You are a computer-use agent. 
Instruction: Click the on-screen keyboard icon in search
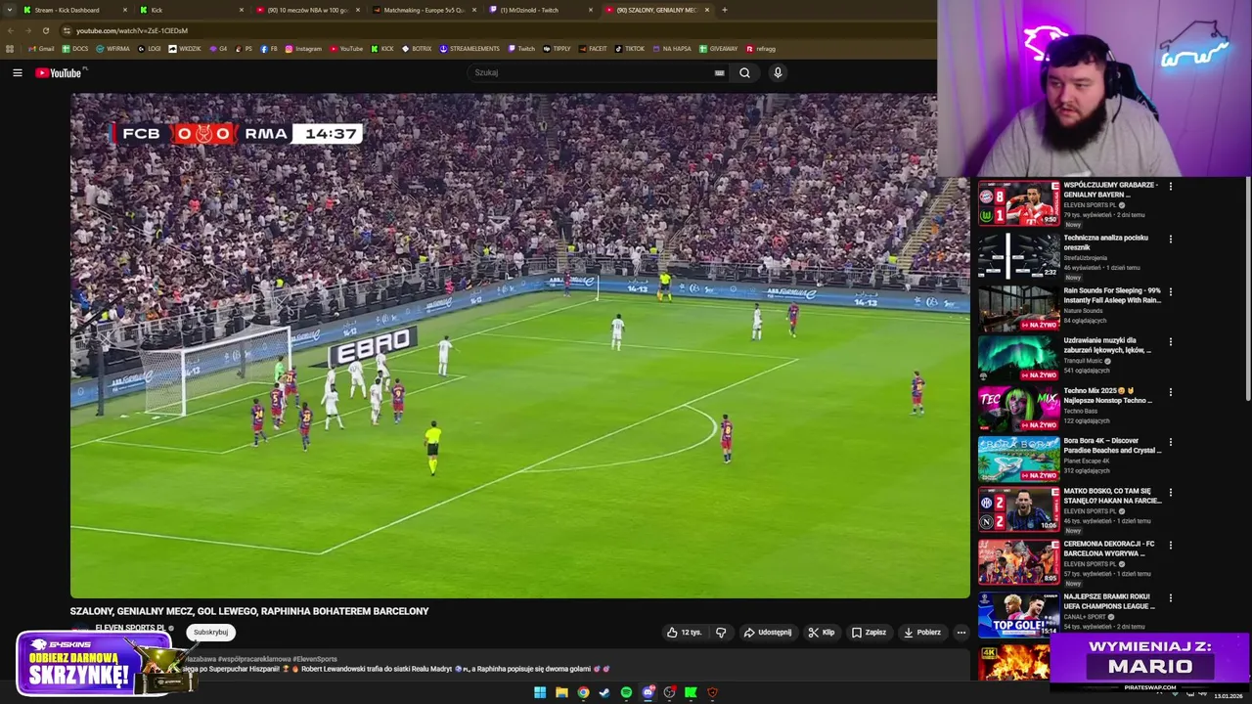719,72
